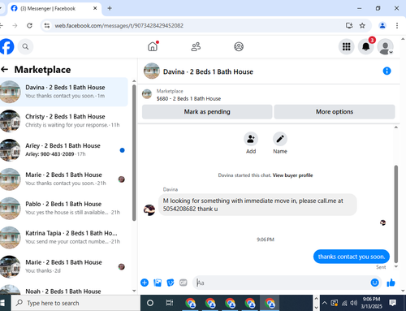Click the chat messages scrollbar
The height and width of the screenshot is (311, 406).
coord(396,214)
